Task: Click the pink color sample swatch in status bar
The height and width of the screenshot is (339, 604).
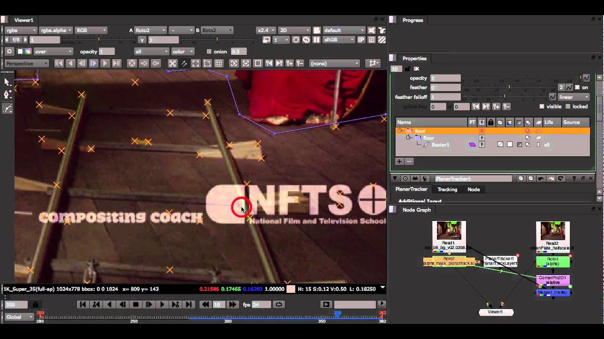Action: pos(291,289)
